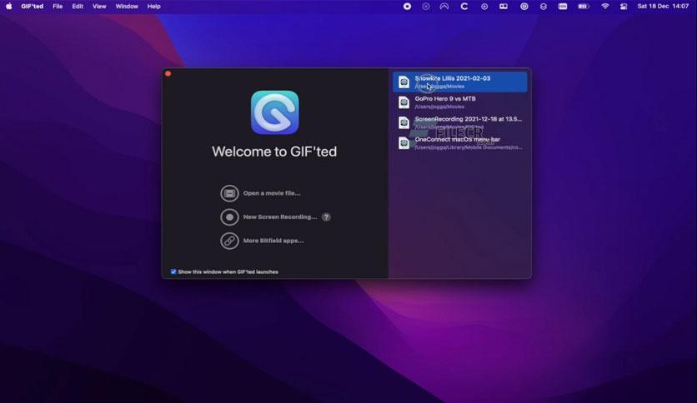This screenshot has height=403, width=697.
Task: Click the file icon of ScreenRecording 2021-12-18
Action: (x=404, y=122)
